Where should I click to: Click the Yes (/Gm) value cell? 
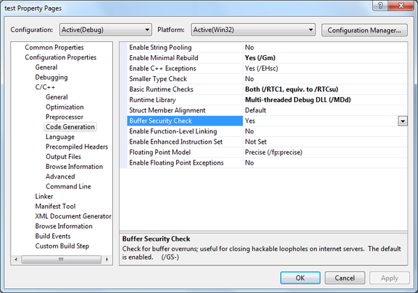[x=325, y=58]
